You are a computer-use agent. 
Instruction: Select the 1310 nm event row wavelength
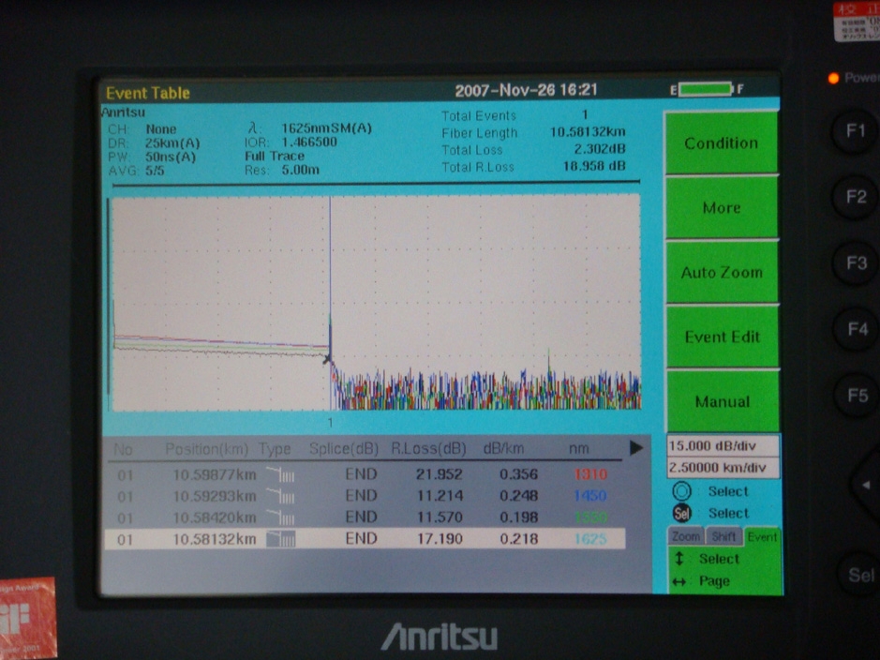pos(589,474)
